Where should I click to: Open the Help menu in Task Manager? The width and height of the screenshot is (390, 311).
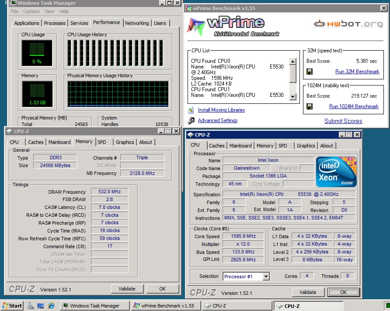[x=64, y=11]
